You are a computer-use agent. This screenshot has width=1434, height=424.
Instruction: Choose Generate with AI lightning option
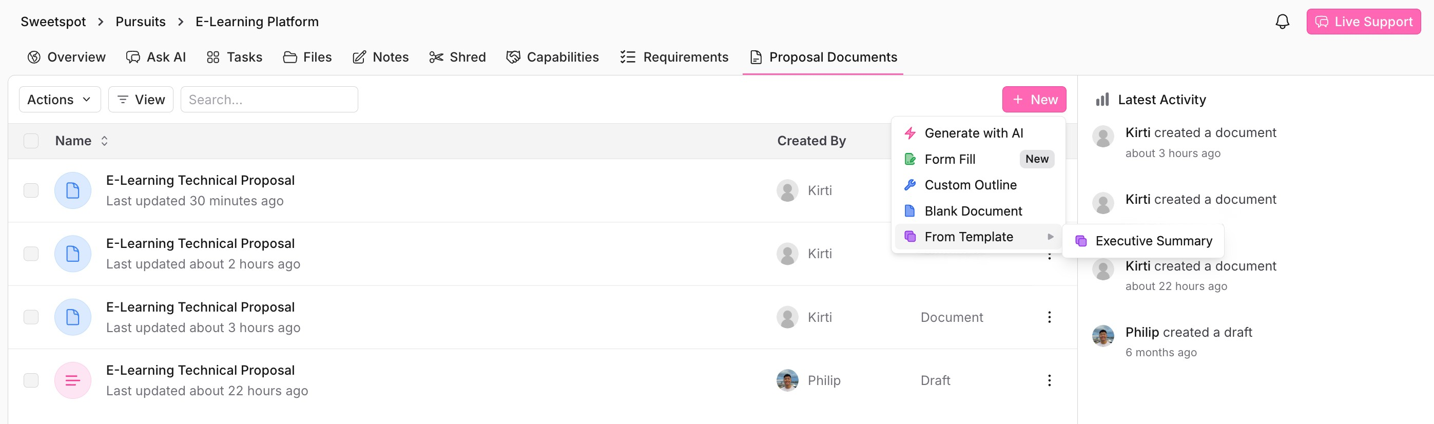point(973,133)
